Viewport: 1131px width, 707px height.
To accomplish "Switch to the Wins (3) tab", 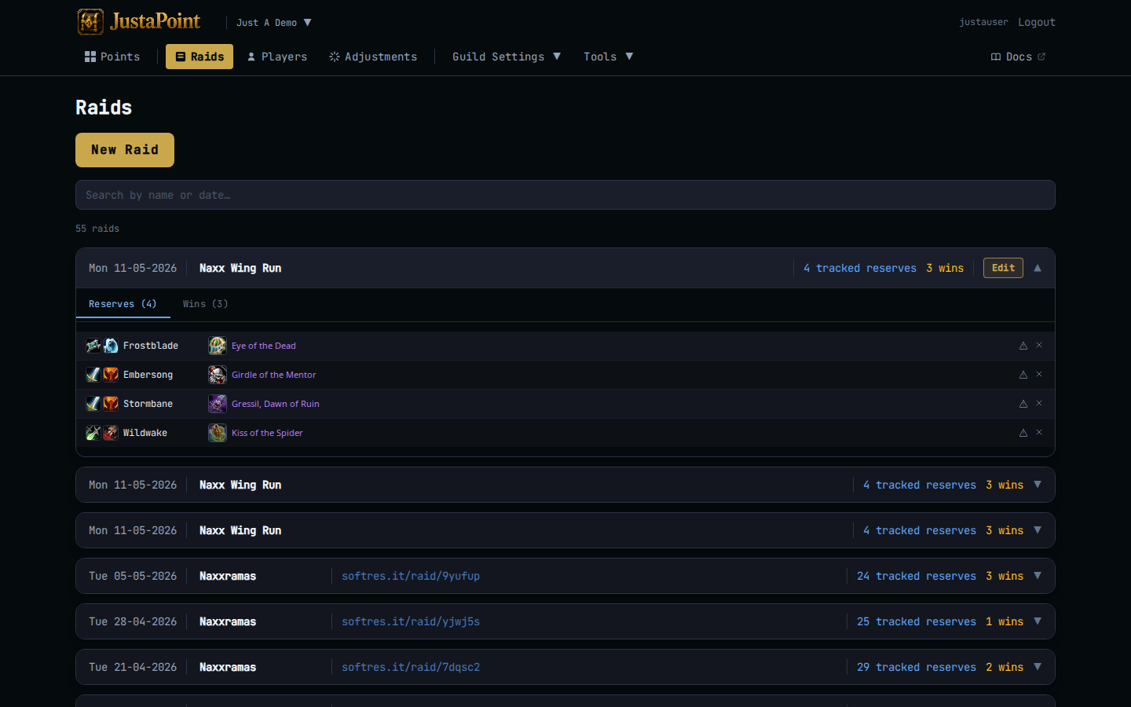I will (205, 304).
